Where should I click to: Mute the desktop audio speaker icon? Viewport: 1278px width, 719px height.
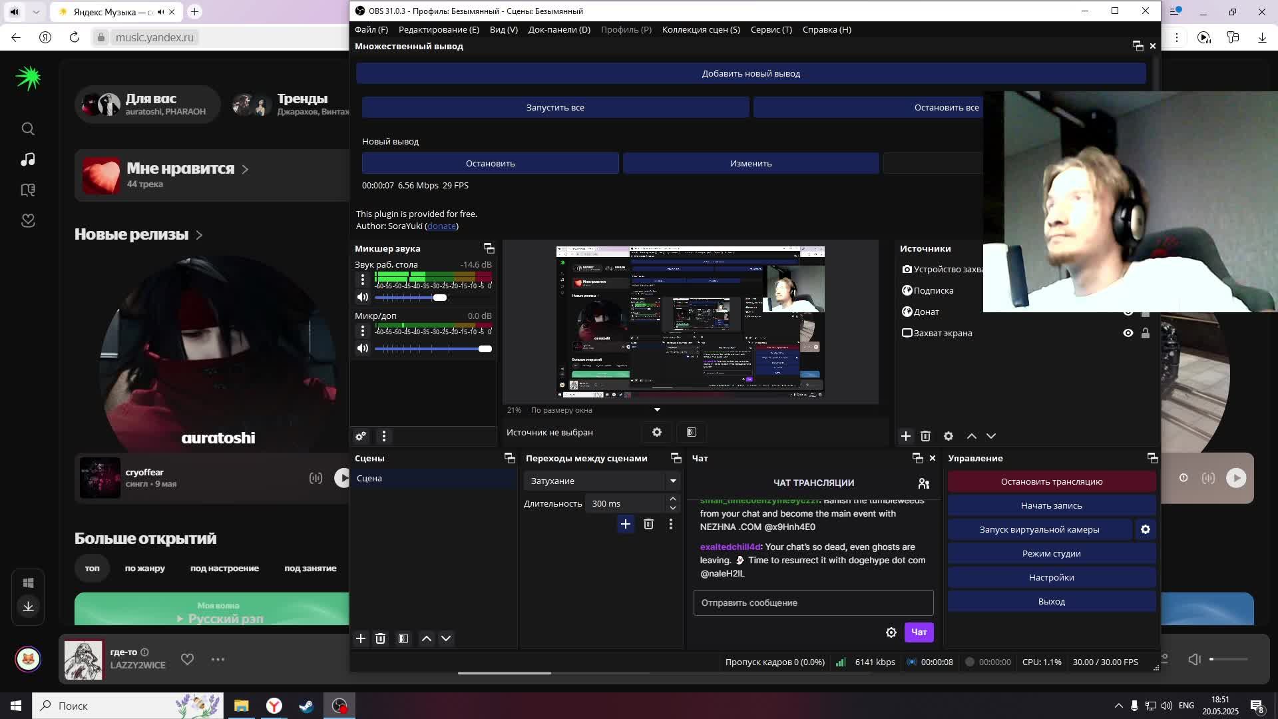pos(363,298)
